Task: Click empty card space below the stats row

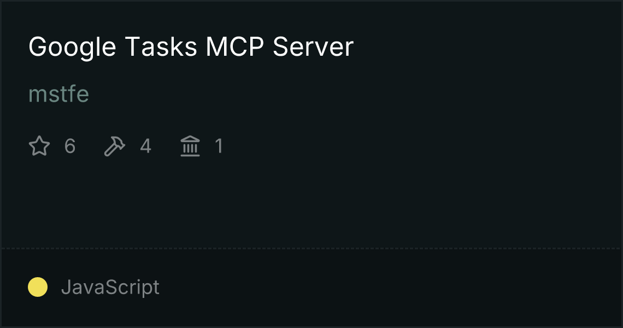Action: click(x=311, y=203)
